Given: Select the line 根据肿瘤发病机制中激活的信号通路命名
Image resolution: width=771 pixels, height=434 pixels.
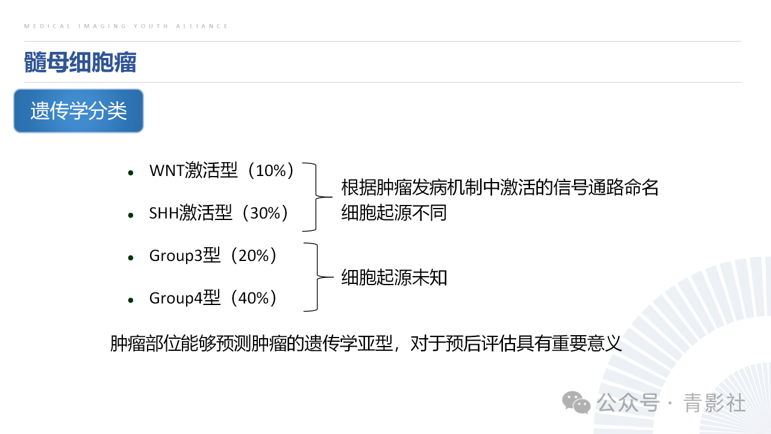Looking at the screenshot, I should (x=500, y=187).
